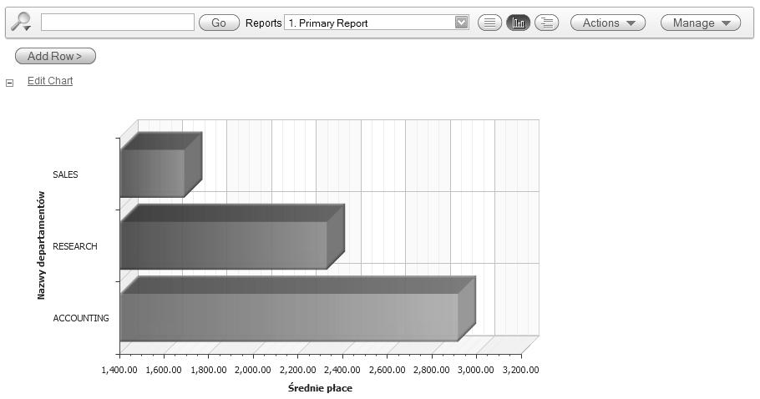Switch to the View Report icon
The image size is (760, 399).
[489, 23]
